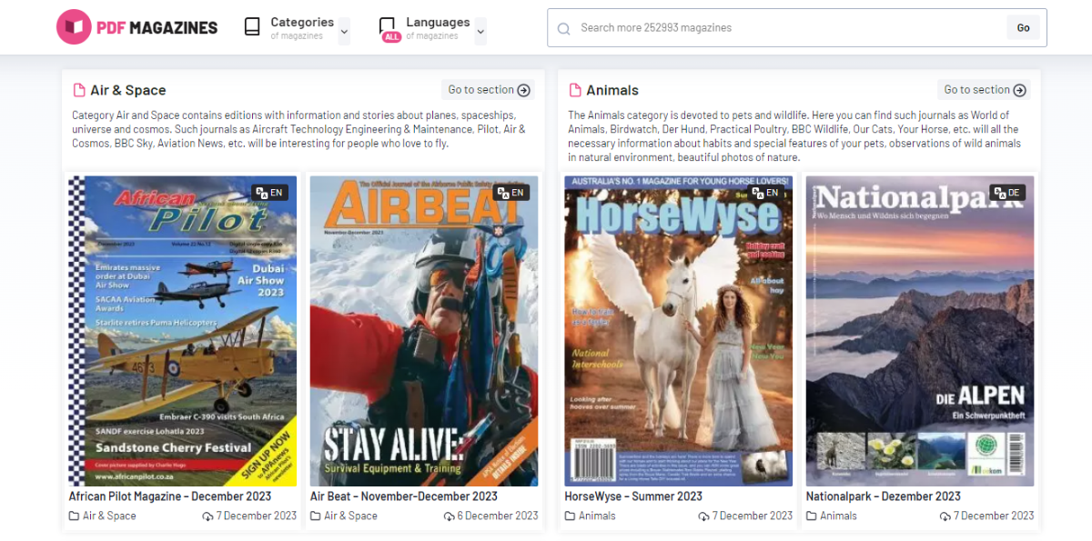Open the Air Beat magazine cover

[x=424, y=331]
